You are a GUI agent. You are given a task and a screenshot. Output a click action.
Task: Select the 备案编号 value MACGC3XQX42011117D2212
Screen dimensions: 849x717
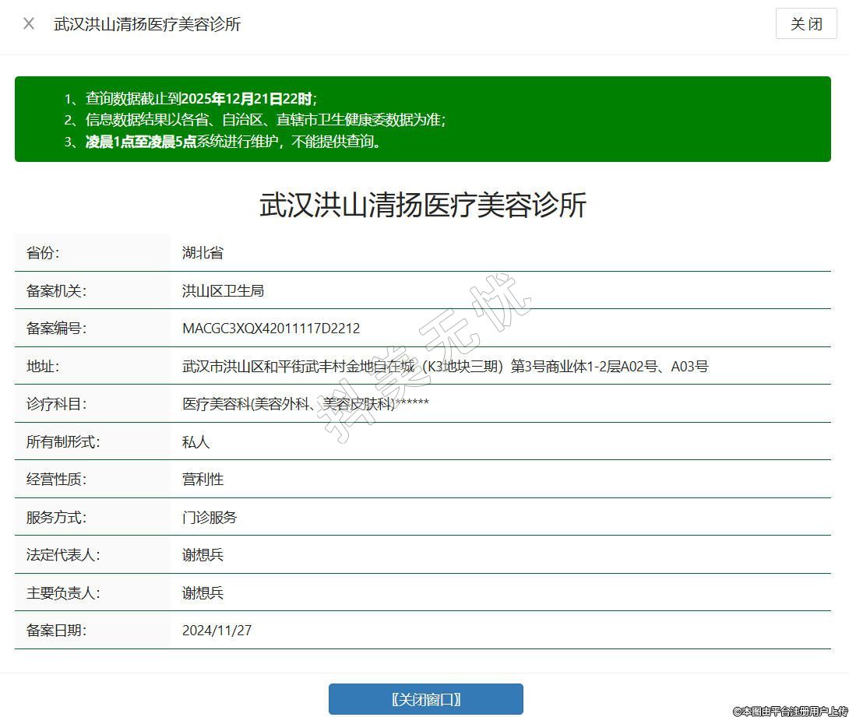tap(271, 329)
